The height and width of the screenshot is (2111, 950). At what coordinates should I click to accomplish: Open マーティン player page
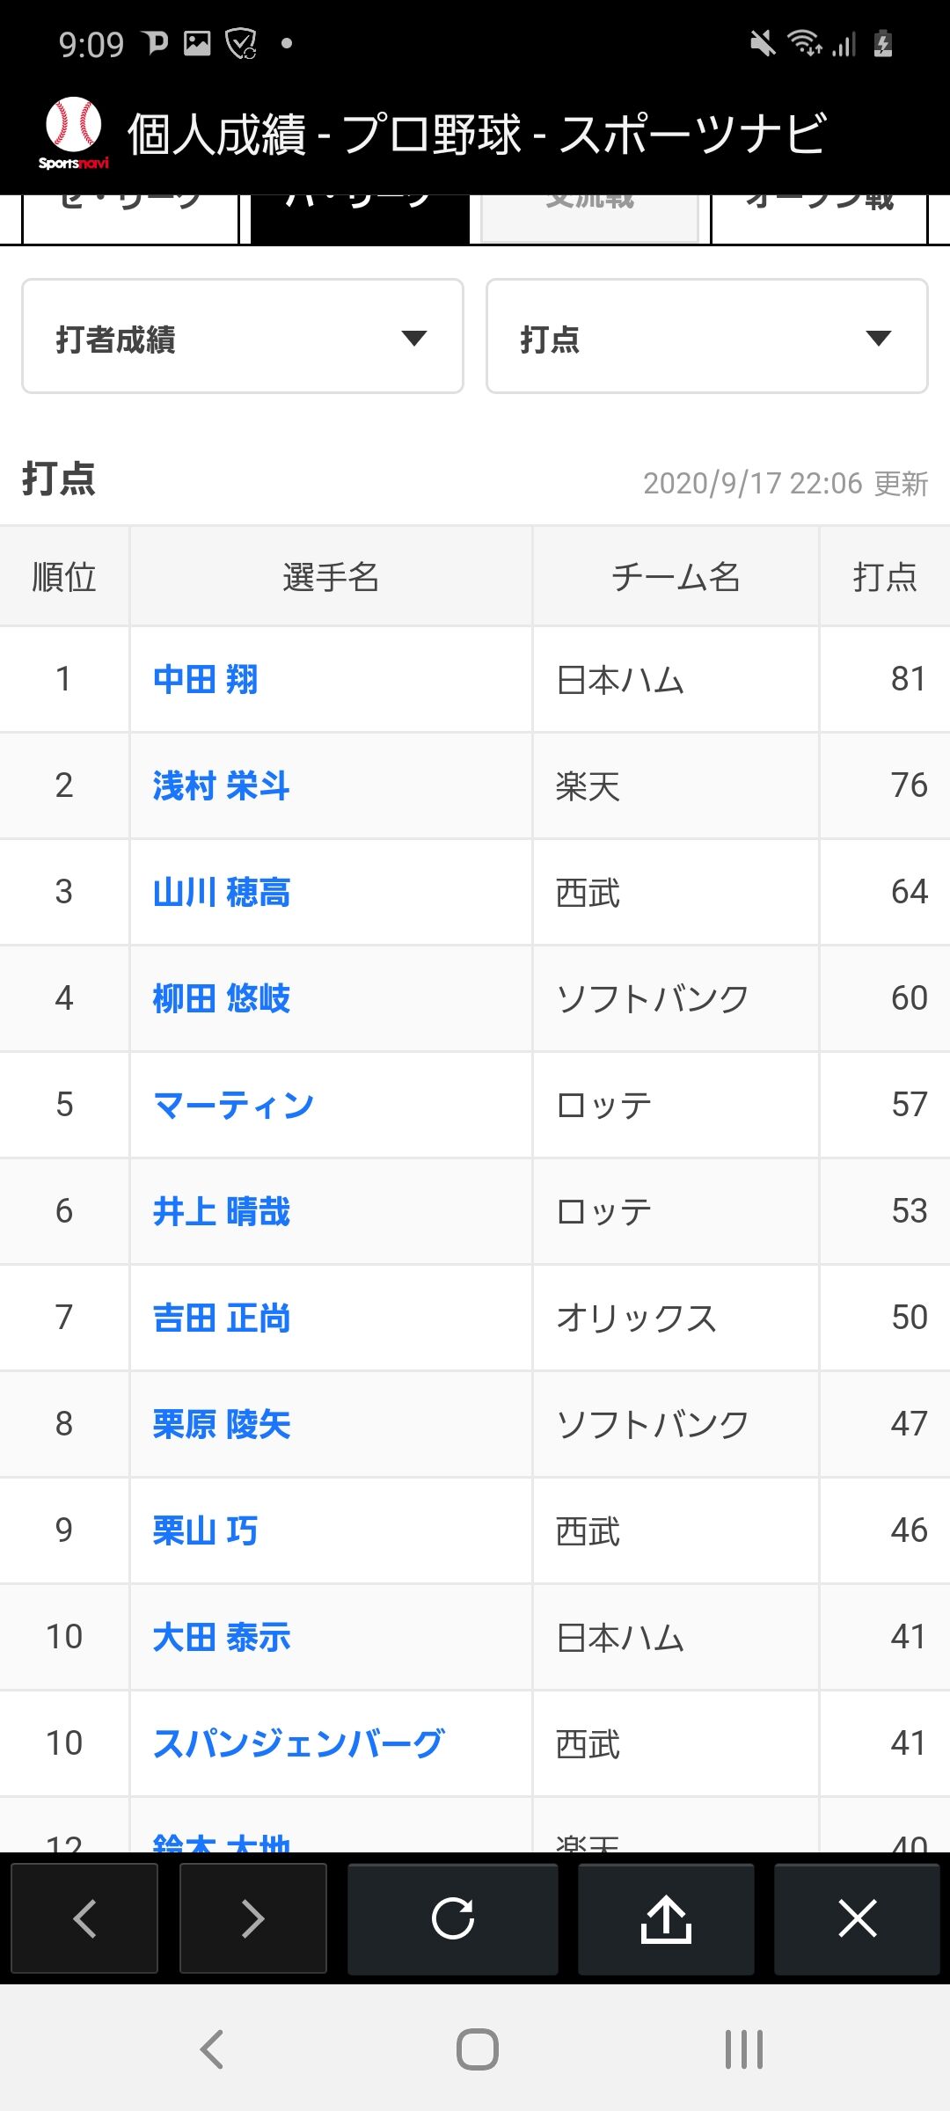click(x=233, y=1105)
